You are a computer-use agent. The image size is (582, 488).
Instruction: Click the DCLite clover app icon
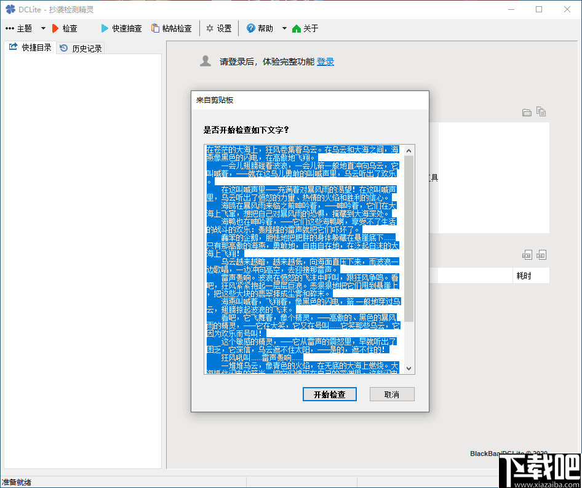(10, 9)
